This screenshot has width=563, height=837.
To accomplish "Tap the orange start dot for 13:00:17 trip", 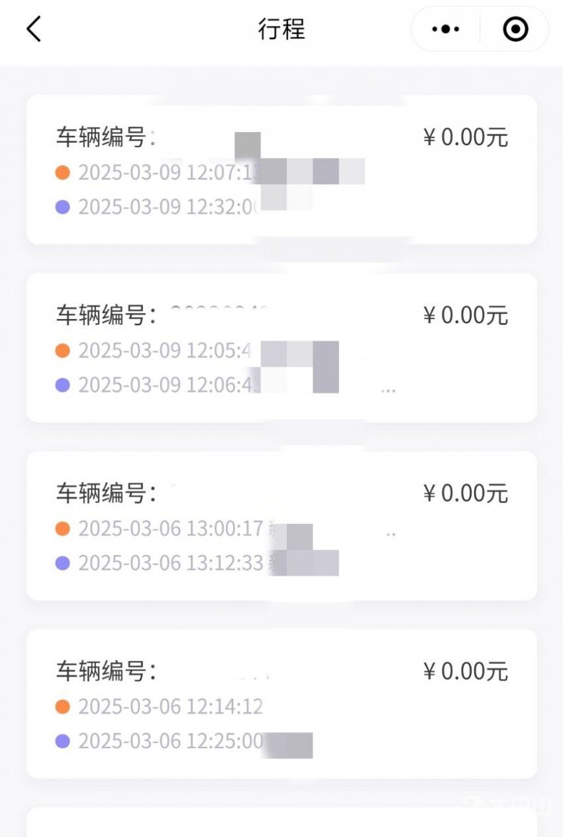I will pyautogui.click(x=63, y=529).
